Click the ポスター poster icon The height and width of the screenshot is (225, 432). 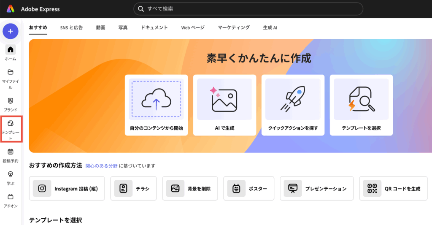(x=236, y=188)
